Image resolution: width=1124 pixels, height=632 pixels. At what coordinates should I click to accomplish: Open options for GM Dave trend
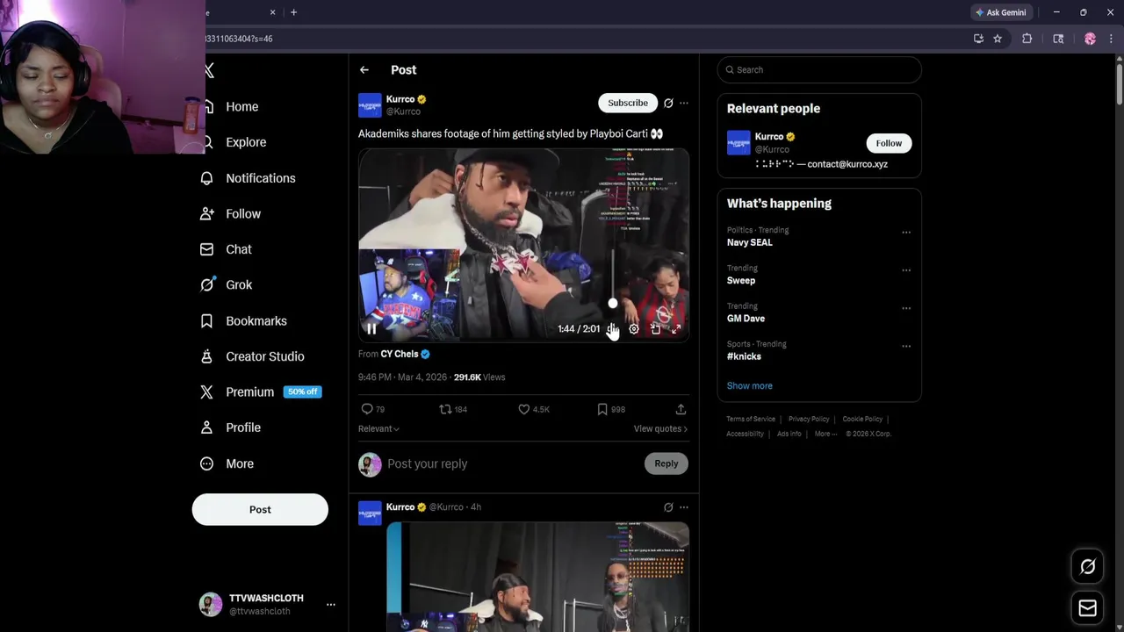tap(906, 308)
